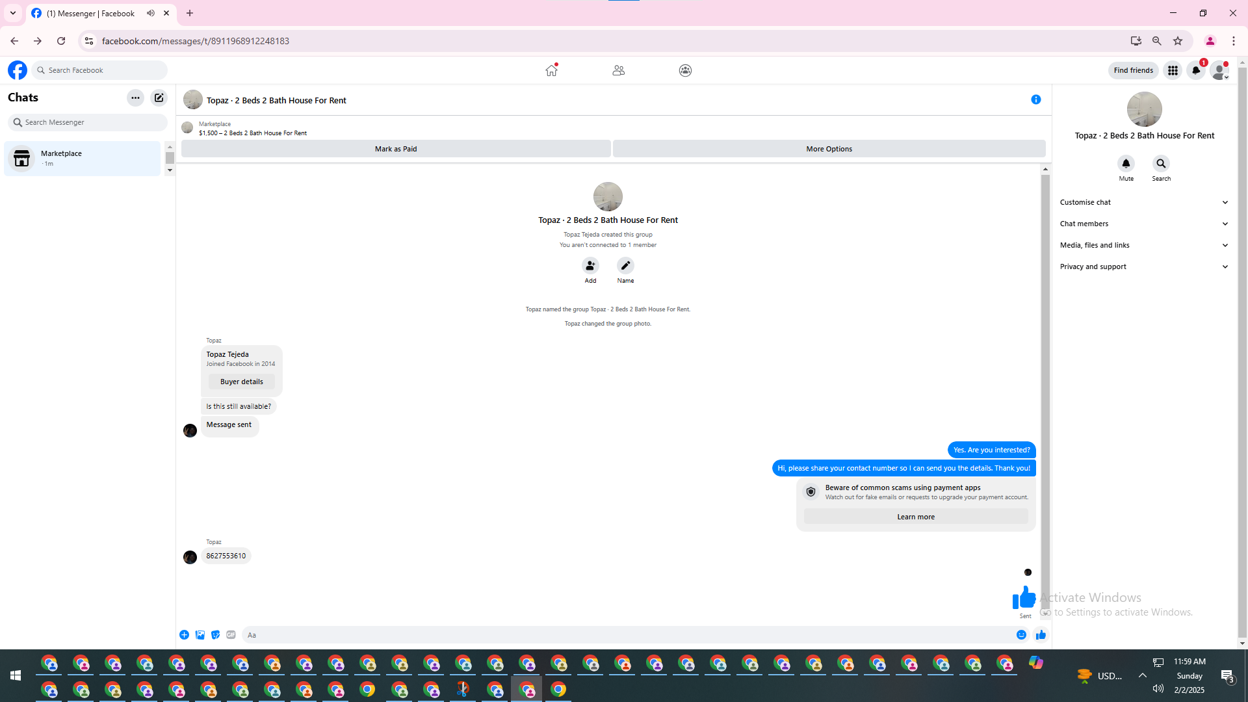The height and width of the screenshot is (702, 1248).
Task: Click the attach photo icon
Action: point(200,635)
